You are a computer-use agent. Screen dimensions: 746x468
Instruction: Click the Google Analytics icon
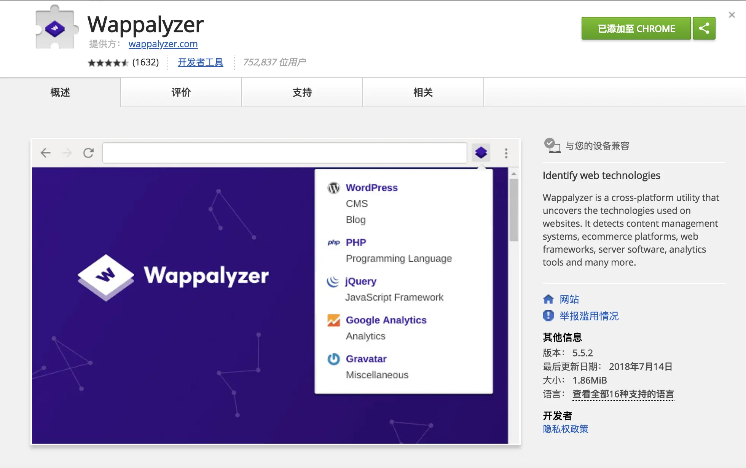[333, 320]
